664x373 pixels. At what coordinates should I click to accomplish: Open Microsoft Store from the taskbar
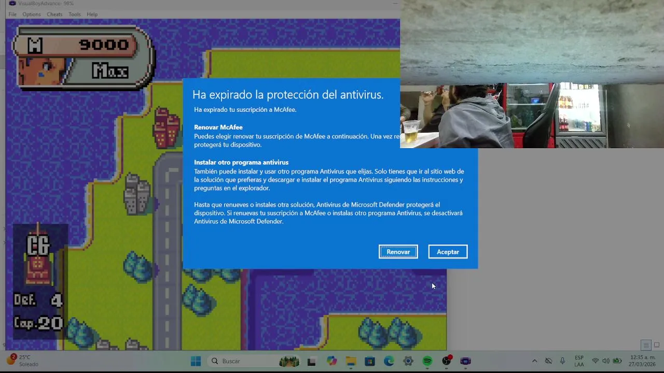point(369,361)
